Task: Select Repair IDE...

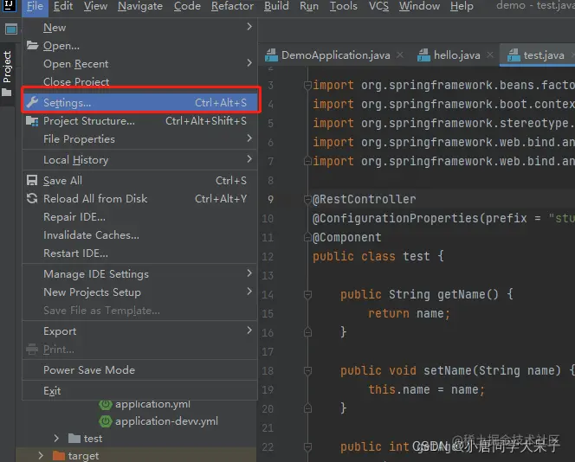Action: pos(140,217)
